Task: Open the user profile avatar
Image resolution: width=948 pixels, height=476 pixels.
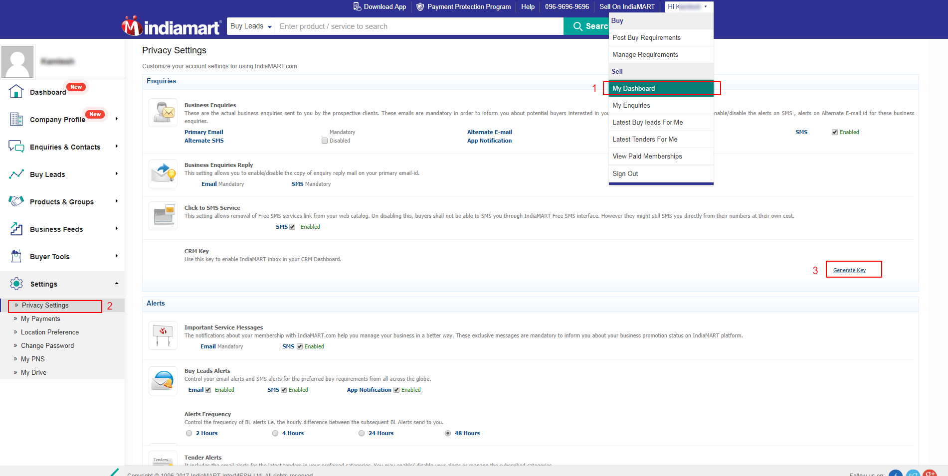Action: pyautogui.click(x=17, y=62)
